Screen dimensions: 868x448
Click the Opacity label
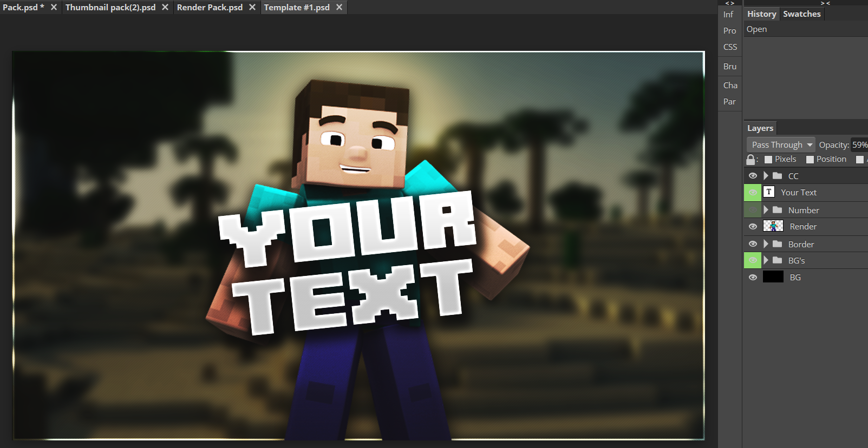tap(834, 145)
